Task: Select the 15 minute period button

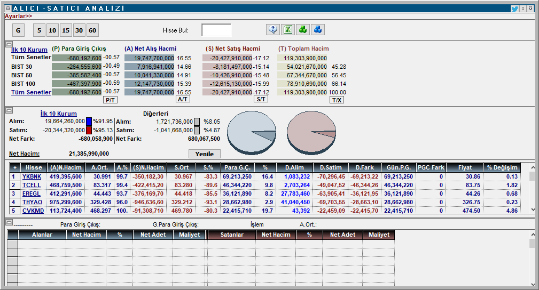Action: [x=66, y=30]
